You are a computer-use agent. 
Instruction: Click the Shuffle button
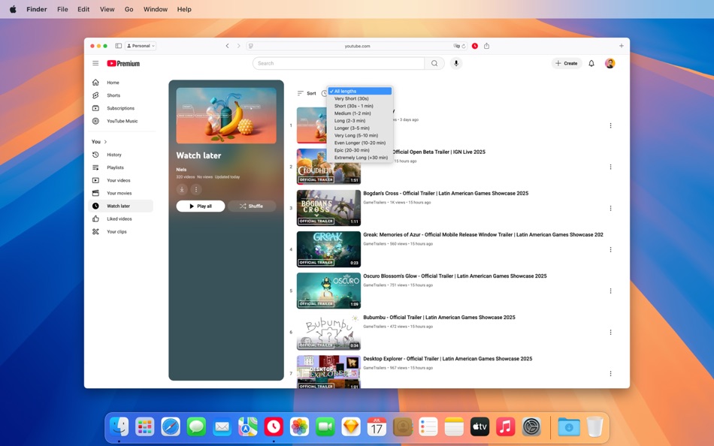pos(251,206)
